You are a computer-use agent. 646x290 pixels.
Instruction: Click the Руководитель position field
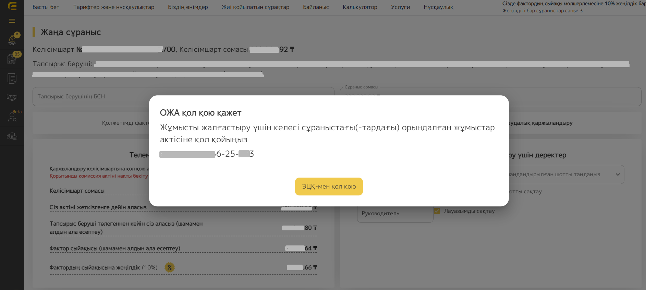pos(395,214)
